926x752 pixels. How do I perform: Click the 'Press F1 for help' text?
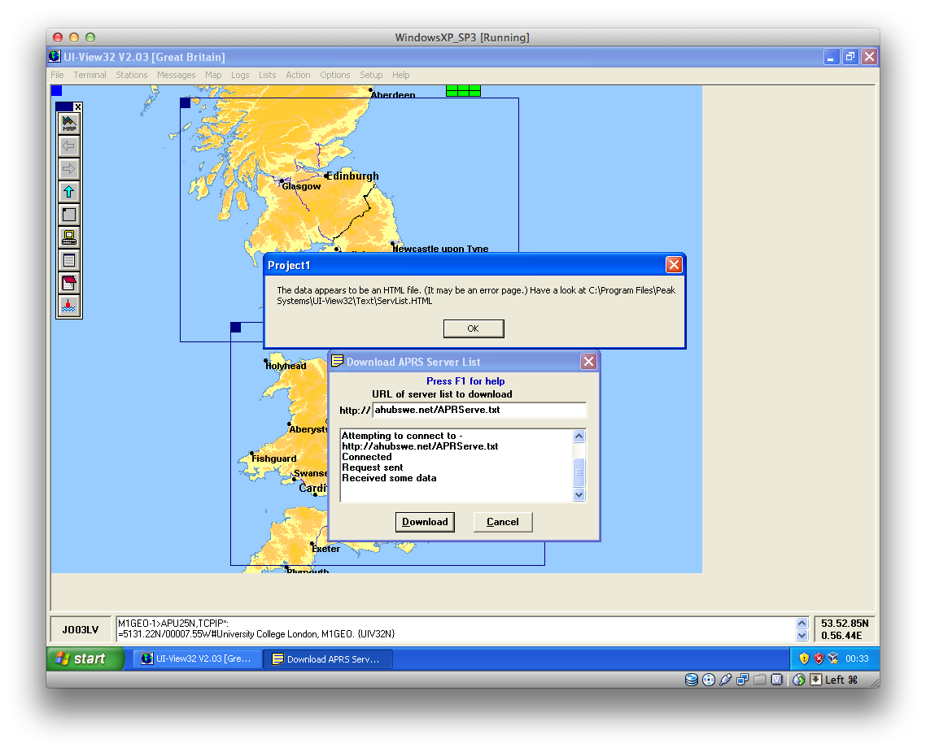pyautogui.click(x=465, y=381)
